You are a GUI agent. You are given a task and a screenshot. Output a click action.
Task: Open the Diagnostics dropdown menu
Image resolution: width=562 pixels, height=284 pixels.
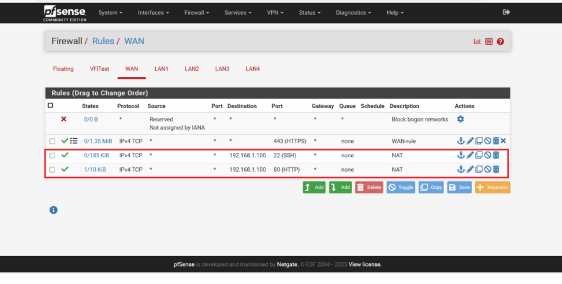pos(354,12)
